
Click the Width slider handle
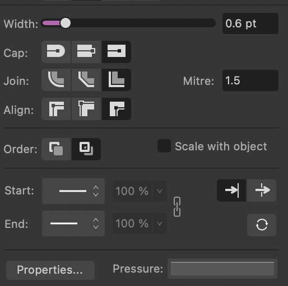click(66, 23)
